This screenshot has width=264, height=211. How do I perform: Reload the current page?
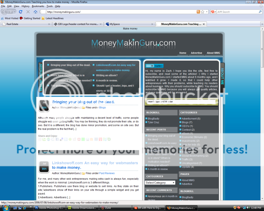21,12
